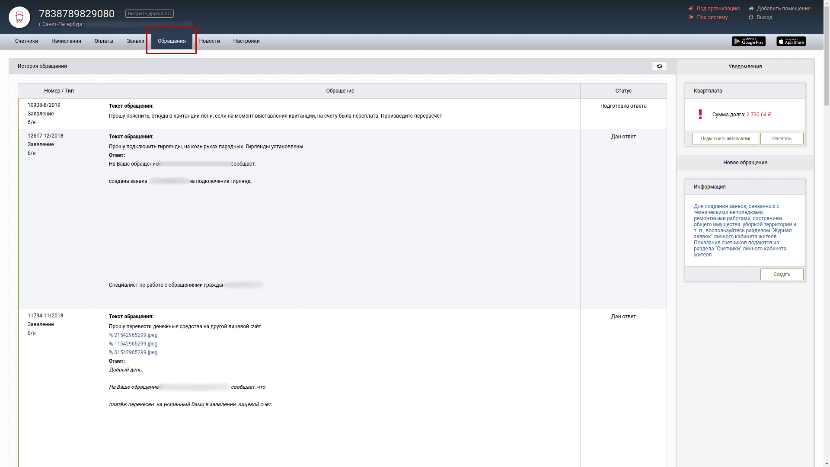Screen dimensions: 830x467
Task: Click paperclip icon next to 21542965299.jpeg
Action: click(111, 336)
